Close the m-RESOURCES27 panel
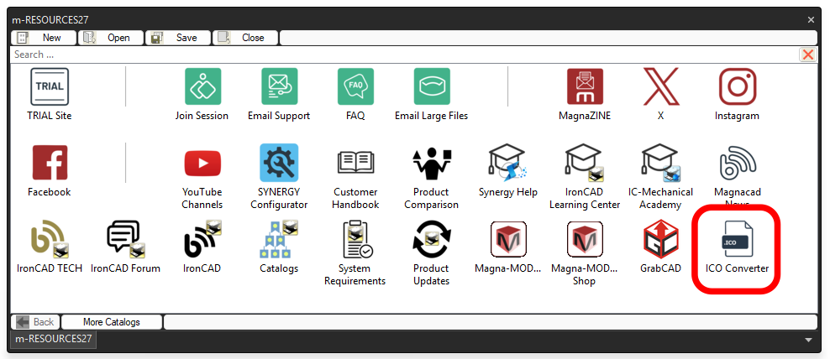 click(x=811, y=20)
